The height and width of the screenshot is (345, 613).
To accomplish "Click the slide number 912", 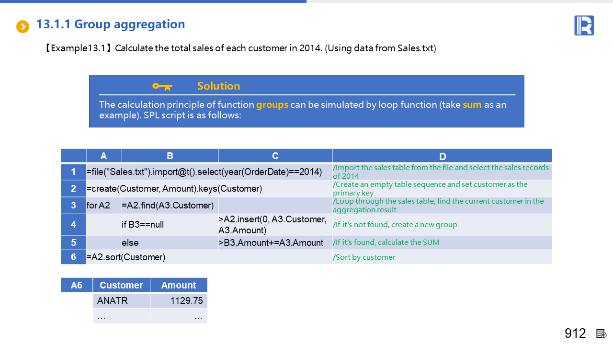I will click(x=575, y=333).
